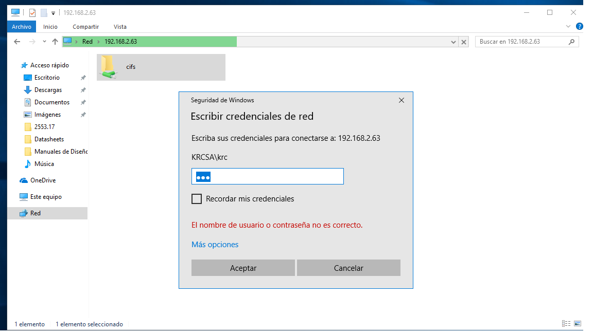Click the window system icon in title bar
The image size is (593, 333).
15,12
